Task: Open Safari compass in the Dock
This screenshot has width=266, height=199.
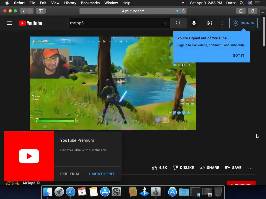Action: tap(71, 192)
